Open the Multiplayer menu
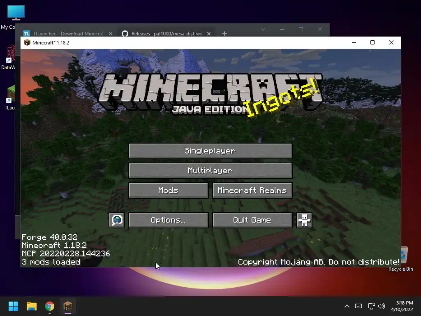 point(210,171)
